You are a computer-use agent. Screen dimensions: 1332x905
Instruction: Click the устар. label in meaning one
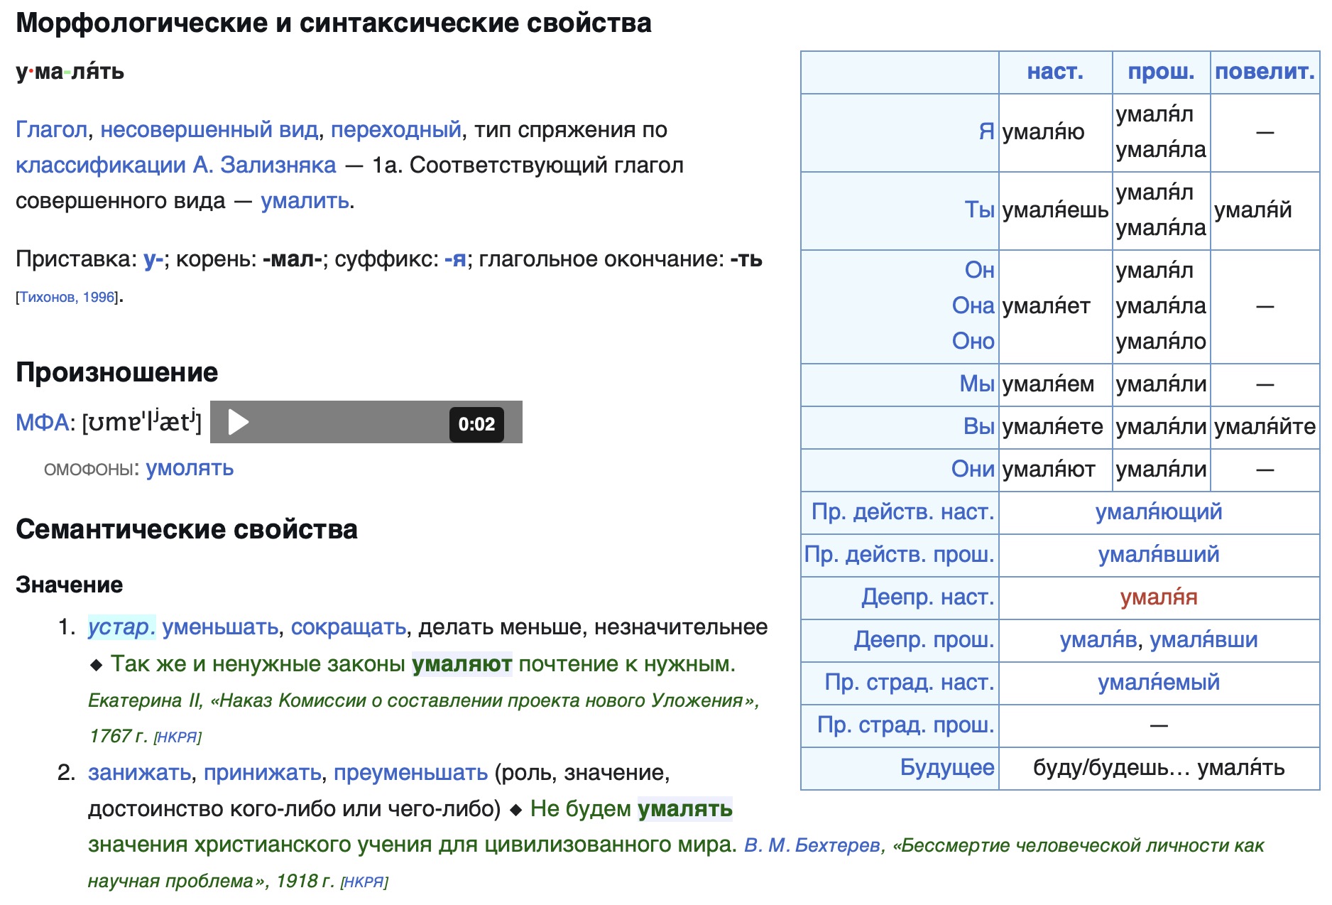pos(121,627)
